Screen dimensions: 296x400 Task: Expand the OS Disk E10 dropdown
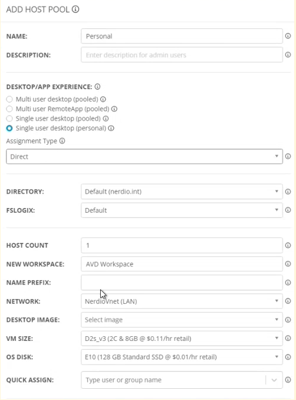(x=182, y=357)
